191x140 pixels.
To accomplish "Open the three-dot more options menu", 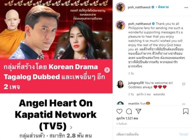I will [x=186, y=8].
